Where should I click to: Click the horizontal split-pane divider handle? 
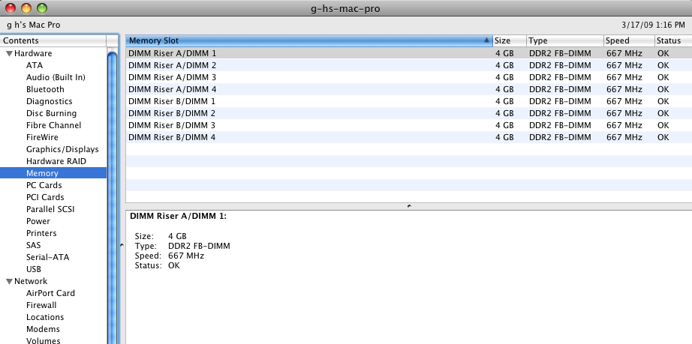click(408, 206)
